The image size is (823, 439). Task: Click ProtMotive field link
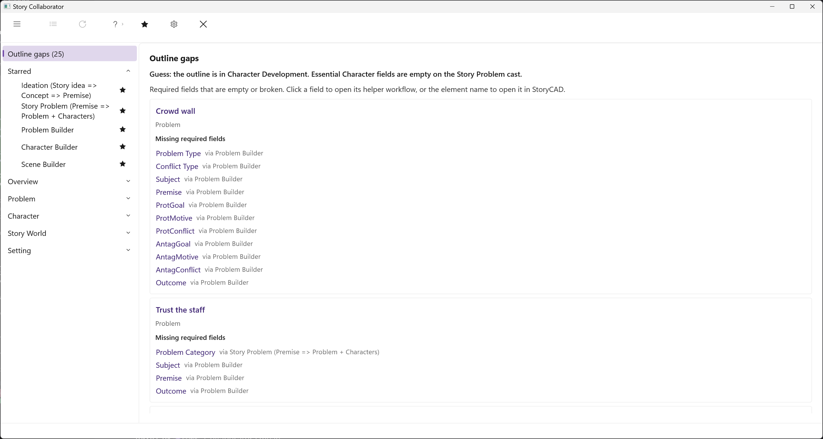click(174, 218)
